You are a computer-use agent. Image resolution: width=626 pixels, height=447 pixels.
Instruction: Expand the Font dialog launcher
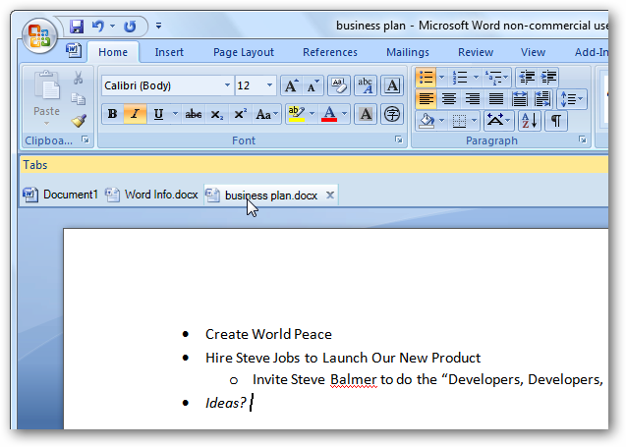(399, 140)
